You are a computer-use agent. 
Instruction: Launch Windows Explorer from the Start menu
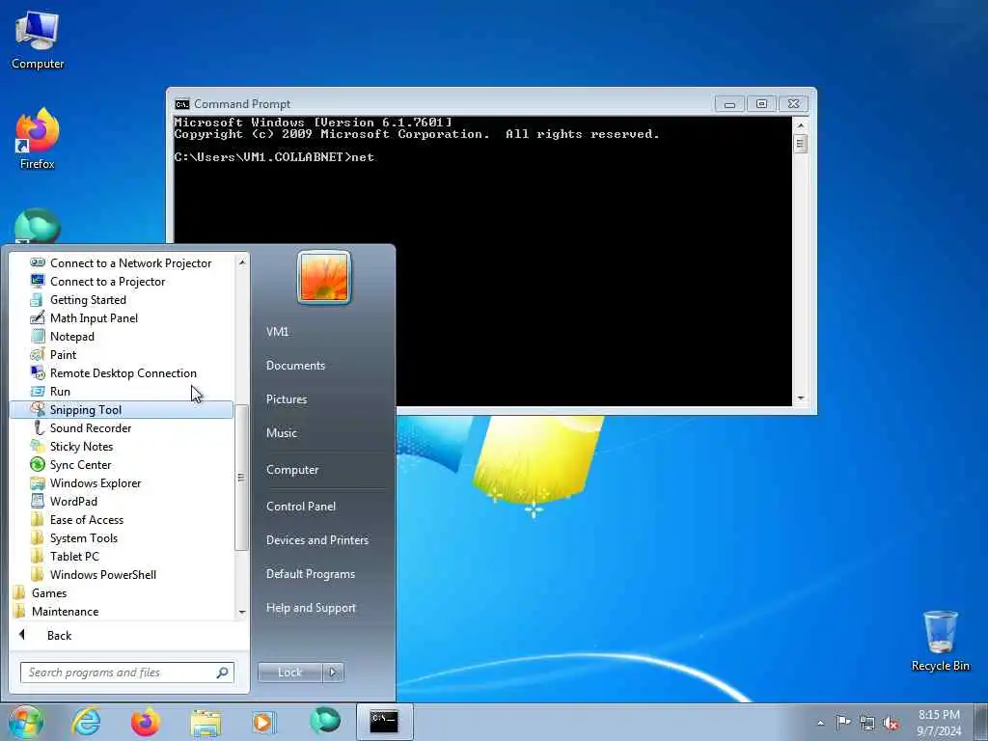coord(121,482)
